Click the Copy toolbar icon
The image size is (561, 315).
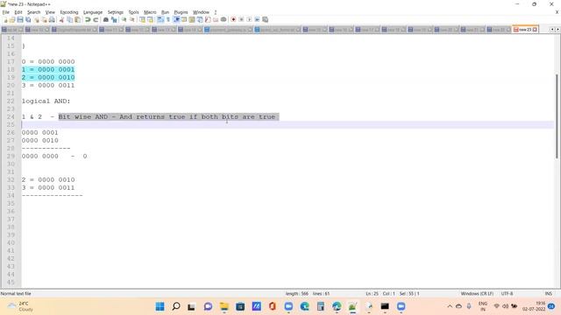click(70, 19)
